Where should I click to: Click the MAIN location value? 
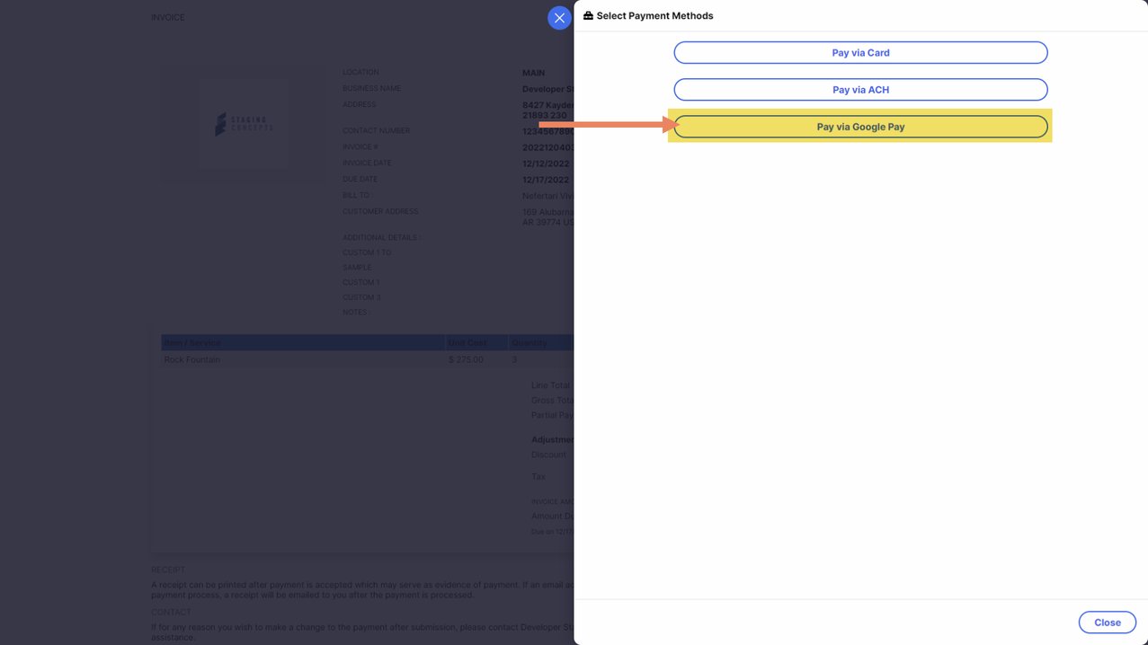coord(533,73)
